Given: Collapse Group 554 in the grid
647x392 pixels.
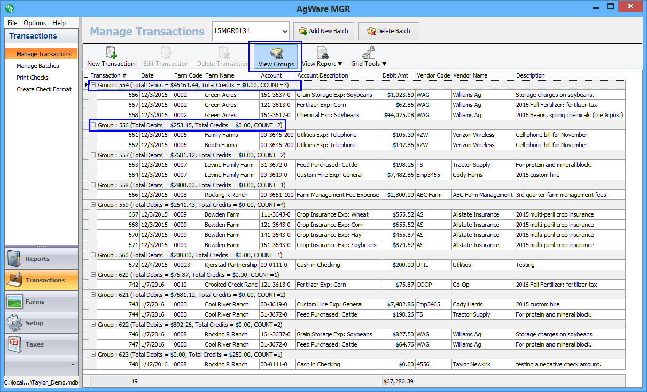Looking at the screenshot, I should [93, 85].
